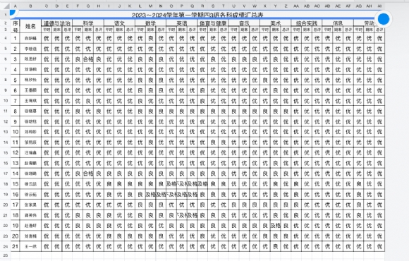Screen dimensions: 409x261
Task: Select column header A
Action: tap(16, 6)
